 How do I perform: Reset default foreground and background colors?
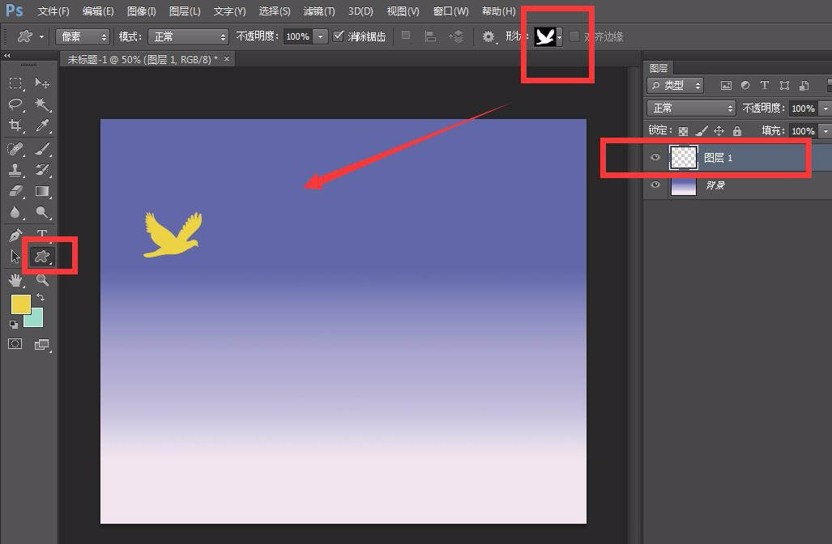[x=14, y=325]
